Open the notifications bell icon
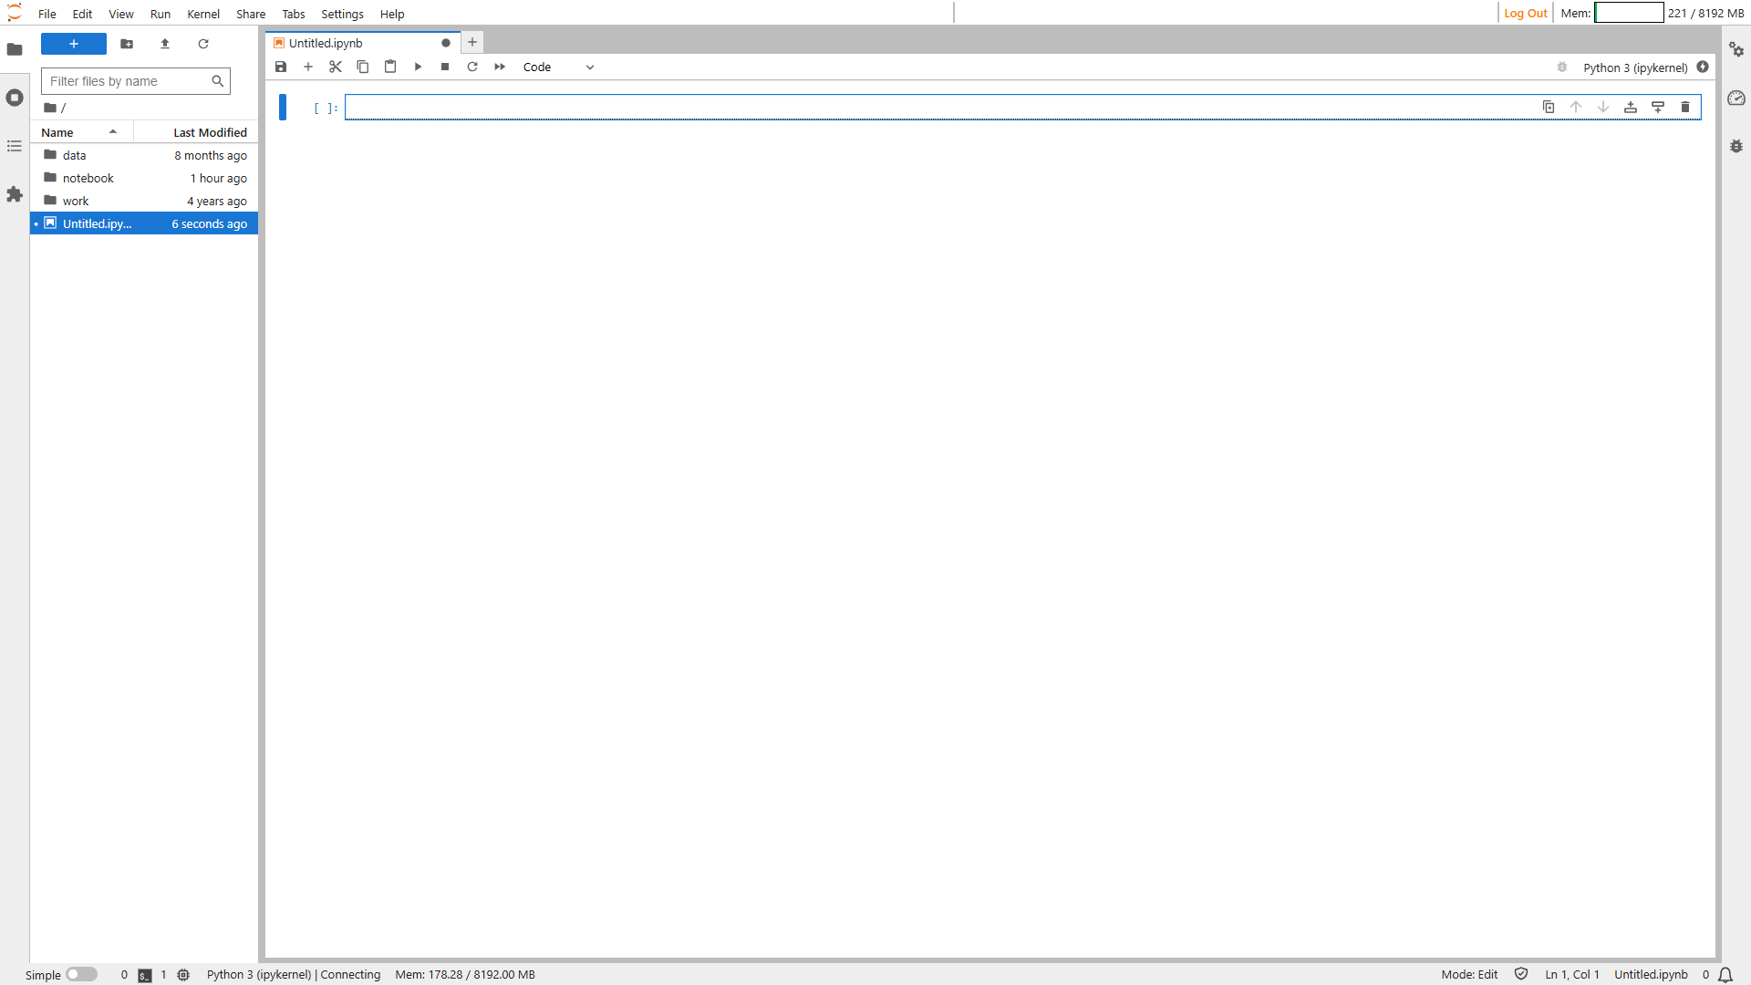The width and height of the screenshot is (1751, 985). coord(1725,975)
